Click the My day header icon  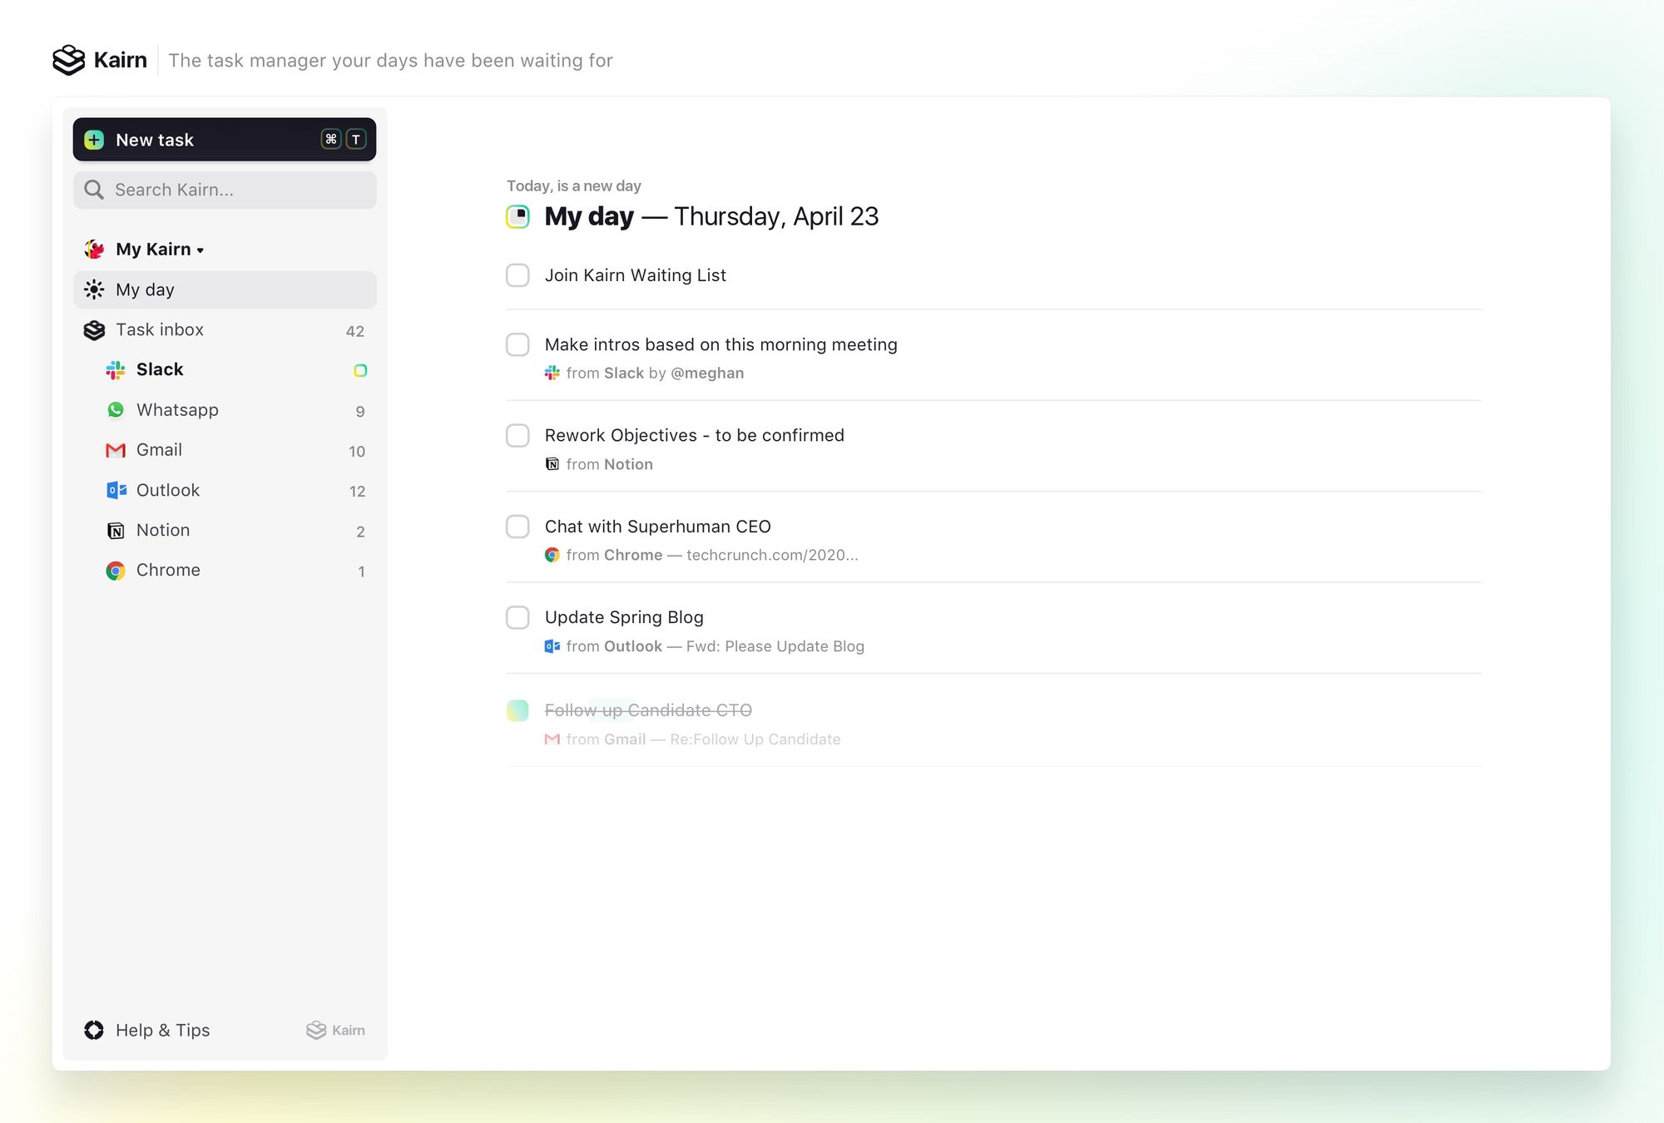tap(518, 217)
